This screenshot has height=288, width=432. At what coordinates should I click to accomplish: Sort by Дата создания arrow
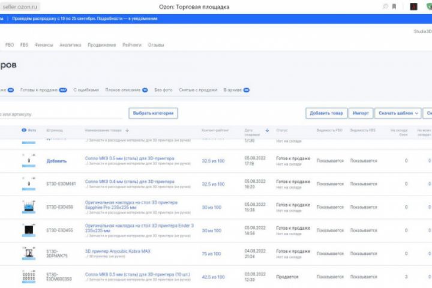point(267,130)
